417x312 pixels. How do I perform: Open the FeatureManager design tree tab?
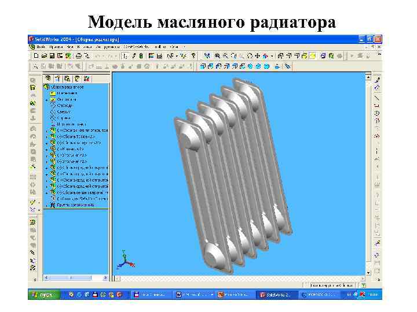point(48,79)
